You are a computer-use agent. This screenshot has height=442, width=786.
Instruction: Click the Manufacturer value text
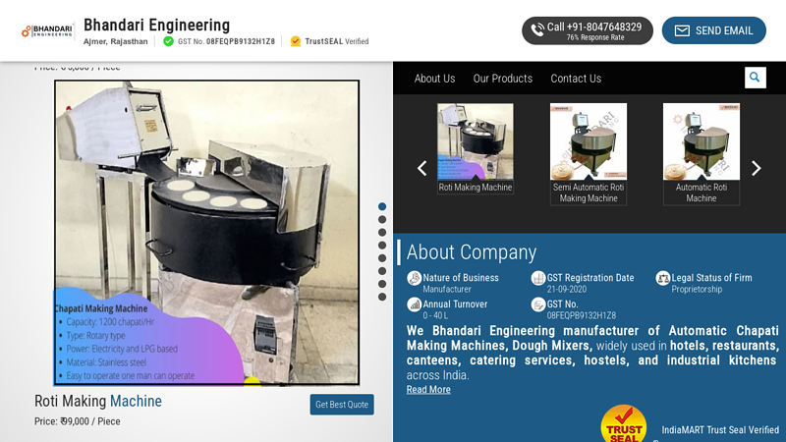point(447,289)
